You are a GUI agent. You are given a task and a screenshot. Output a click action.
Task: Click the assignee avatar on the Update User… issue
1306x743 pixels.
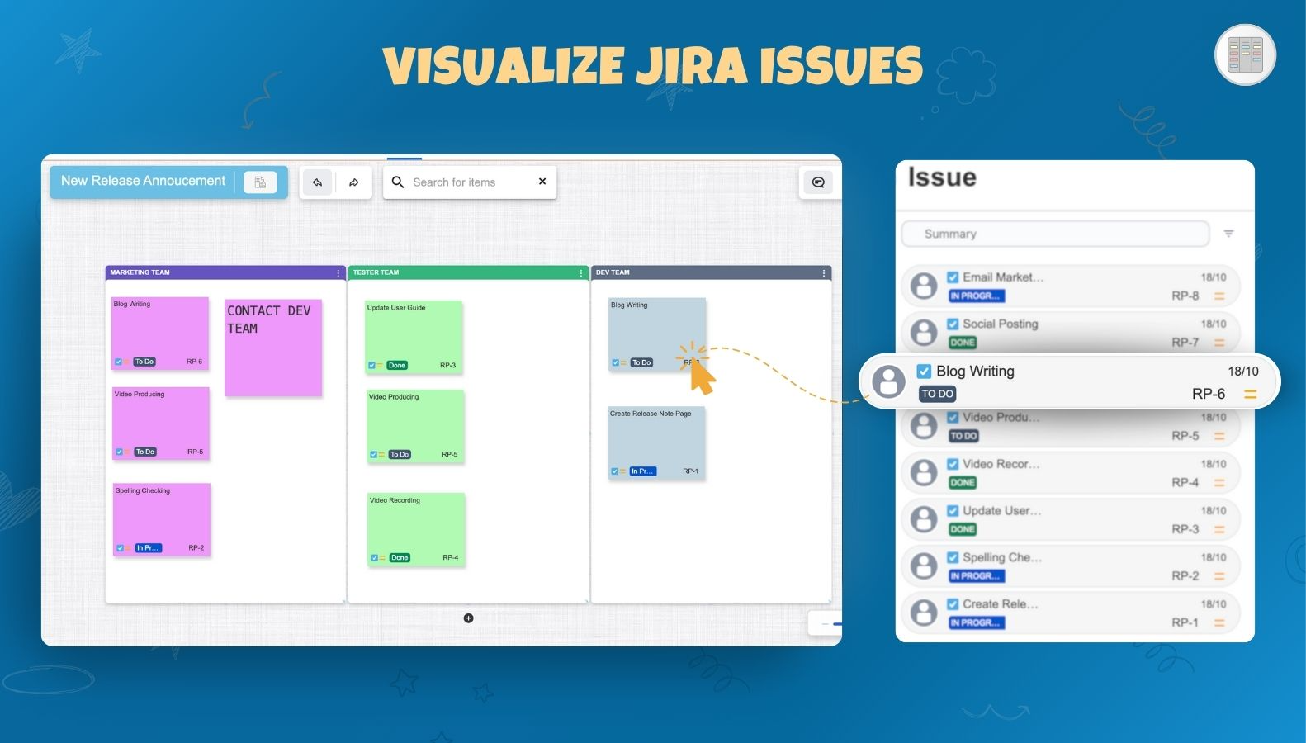[923, 519]
